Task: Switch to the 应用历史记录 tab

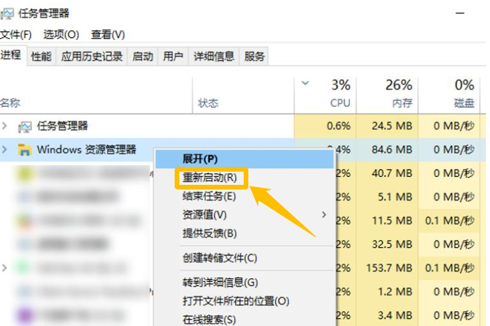Action: click(92, 56)
